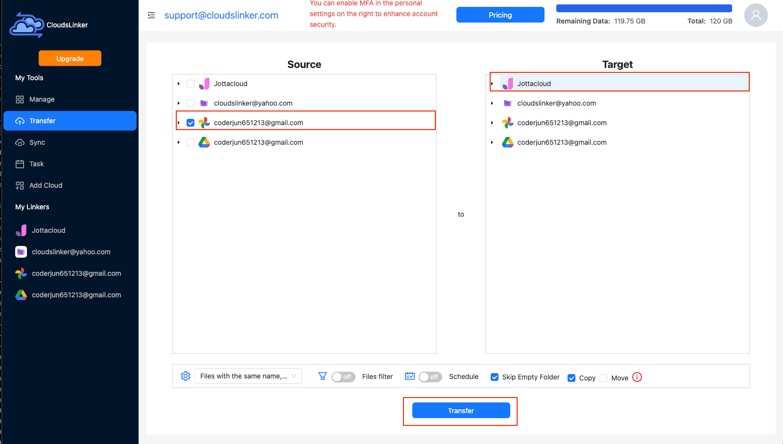Click the orange Upgrade button

(70, 58)
